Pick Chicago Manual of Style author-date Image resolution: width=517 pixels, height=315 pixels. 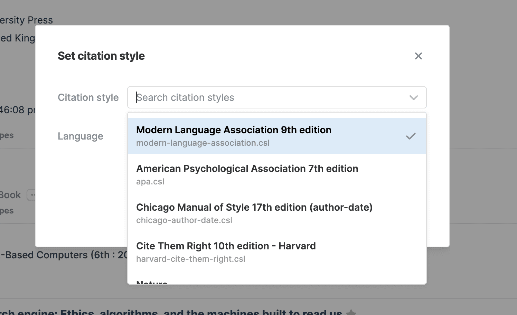254,208
